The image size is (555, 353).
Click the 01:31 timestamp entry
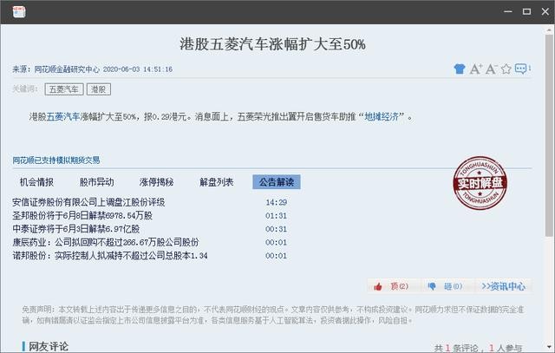pos(276,216)
